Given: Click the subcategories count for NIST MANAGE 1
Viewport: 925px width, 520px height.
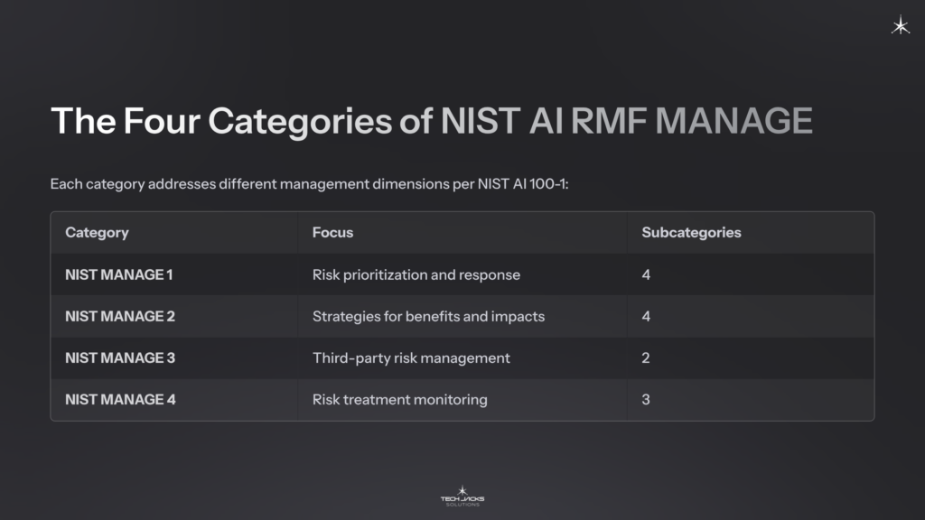Looking at the screenshot, I should pyautogui.click(x=646, y=274).
